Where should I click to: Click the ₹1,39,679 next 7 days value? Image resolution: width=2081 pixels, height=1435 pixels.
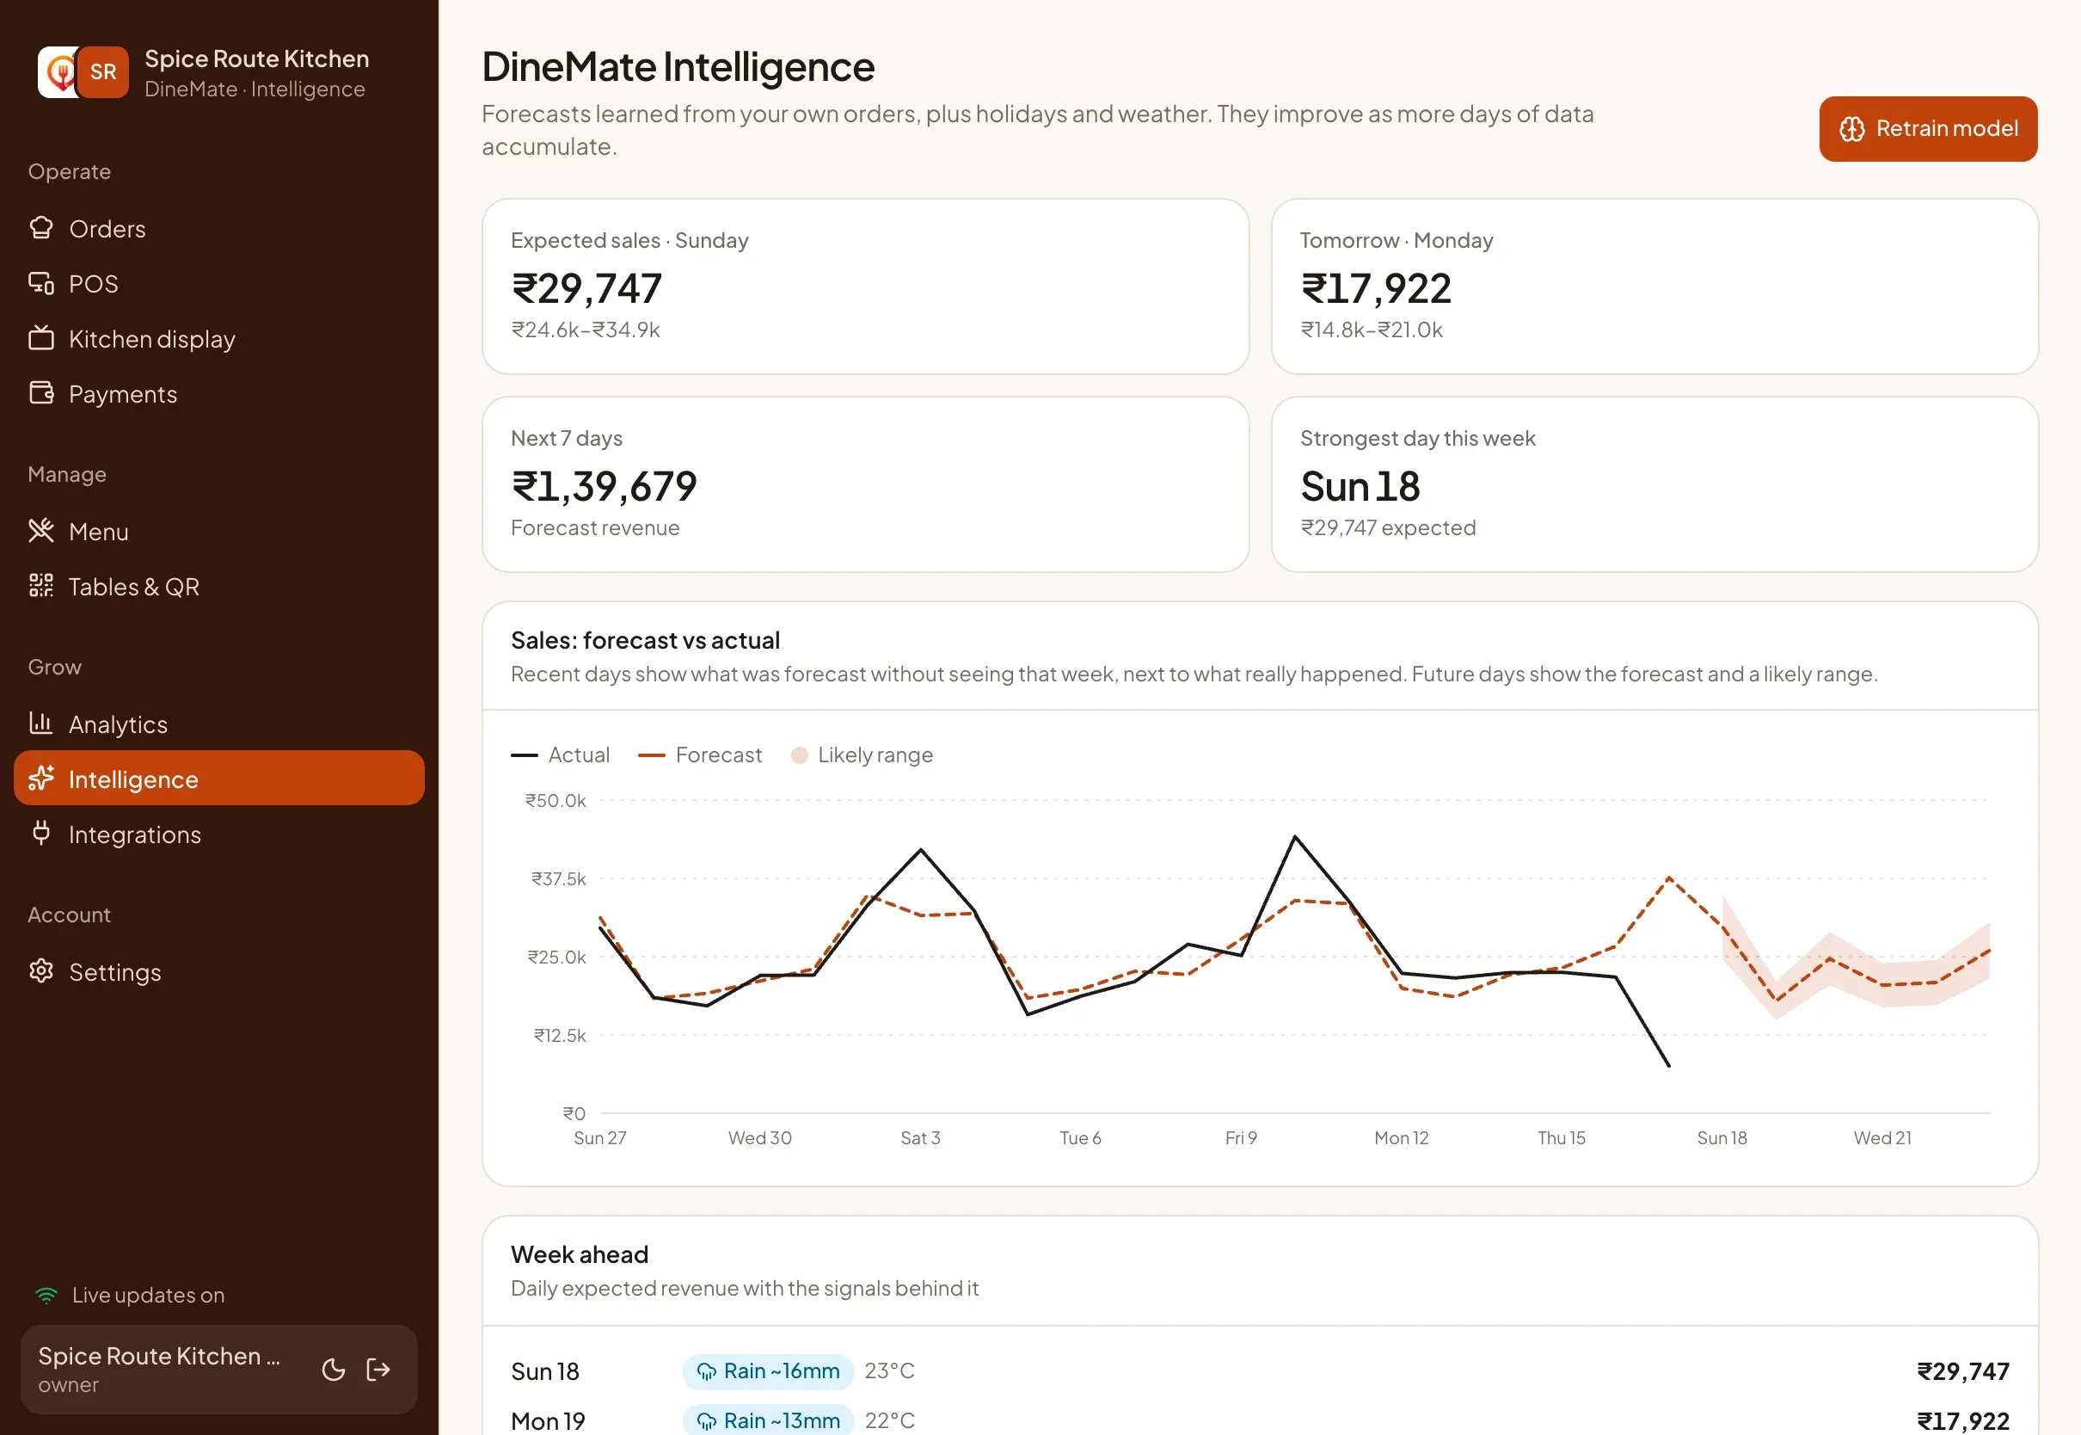604,486
